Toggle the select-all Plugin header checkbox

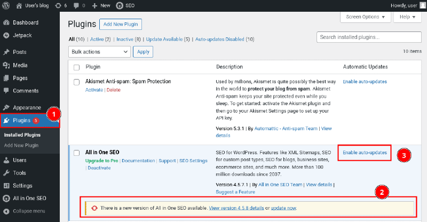76,67
